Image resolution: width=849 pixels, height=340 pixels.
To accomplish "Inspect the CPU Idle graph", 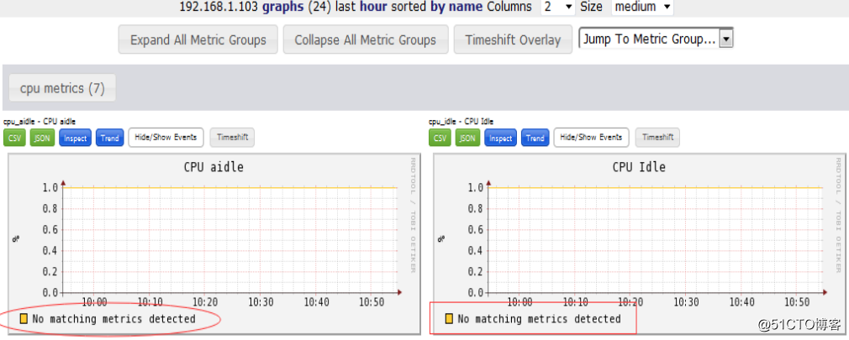I will pyautogui.click(x=501, y=138).
